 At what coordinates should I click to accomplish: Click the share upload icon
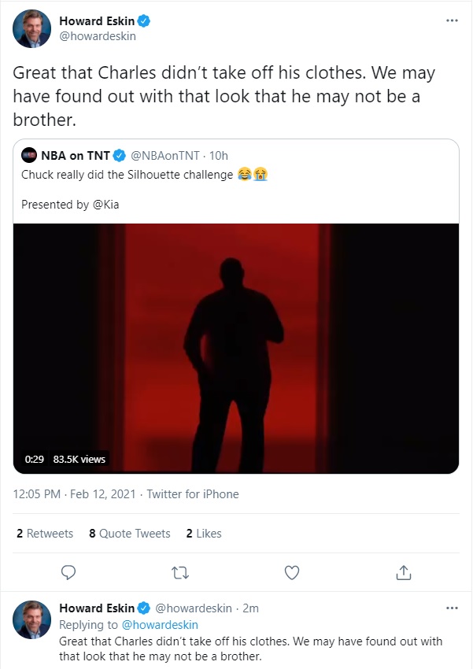point(403,571)
